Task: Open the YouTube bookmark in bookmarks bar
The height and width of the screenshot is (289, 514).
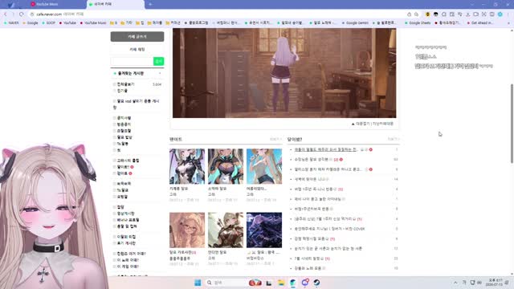Action: (67, 23)
